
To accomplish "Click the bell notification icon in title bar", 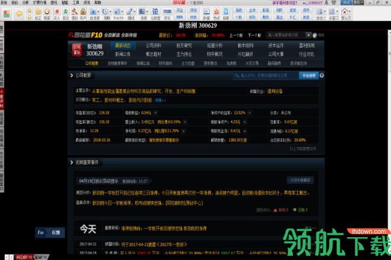I will click(x=327, y=2).
